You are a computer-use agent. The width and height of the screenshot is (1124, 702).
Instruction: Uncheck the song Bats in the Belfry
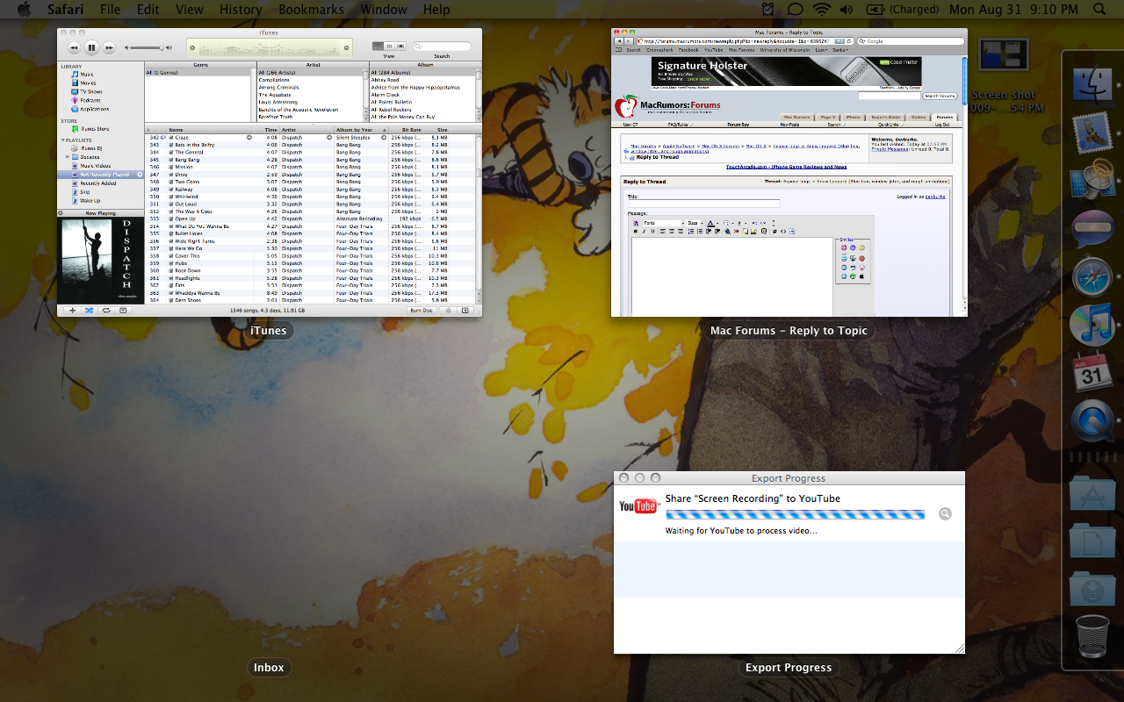coord(171,145)
